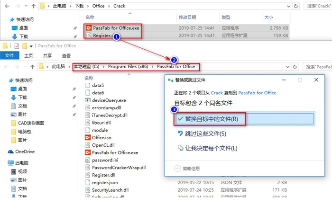Search box in the Crack window
The height and width of the screenshot is (205, 332).
click(x=318, y=6)
